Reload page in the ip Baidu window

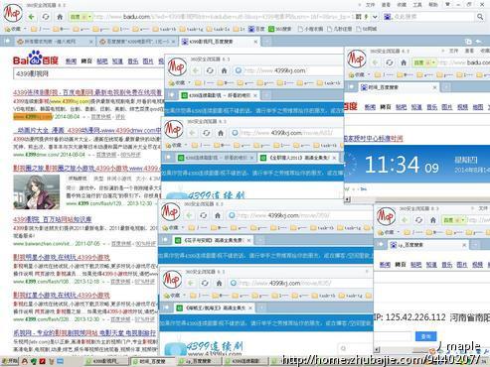coord(418,220)
